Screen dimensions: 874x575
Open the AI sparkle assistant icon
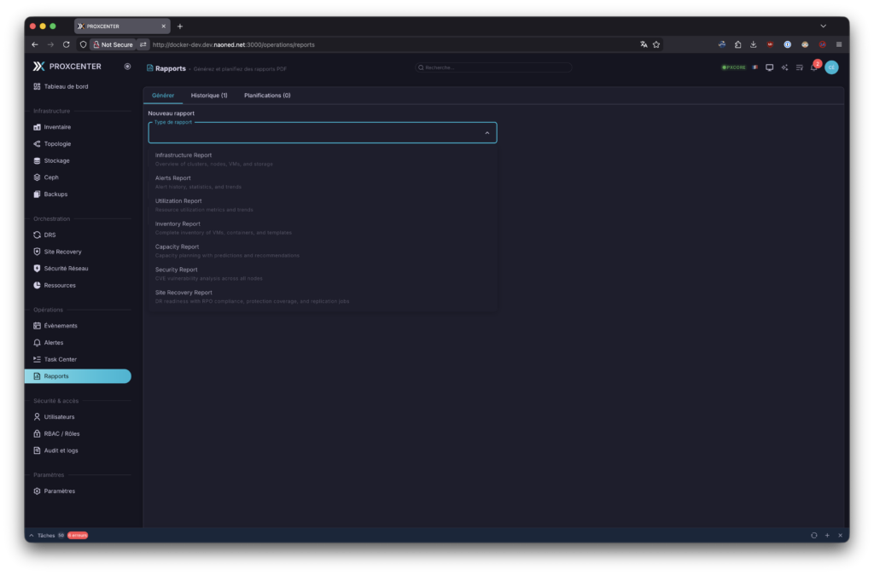(x=784, y=67)
